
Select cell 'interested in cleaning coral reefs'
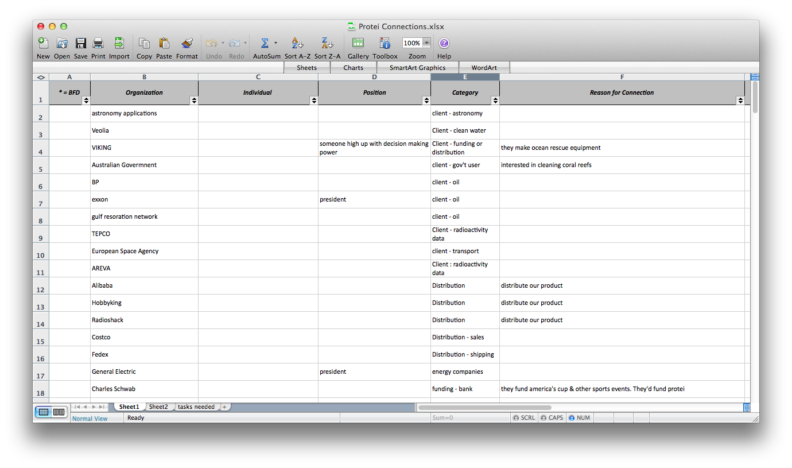tap(622, 165)
